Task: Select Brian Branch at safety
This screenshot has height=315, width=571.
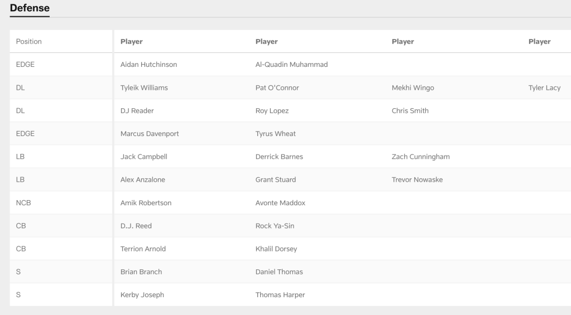Action: point(141,272)
